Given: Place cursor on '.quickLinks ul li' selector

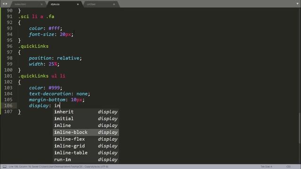Looking at the screenshot, I should (x=42, y=76).
